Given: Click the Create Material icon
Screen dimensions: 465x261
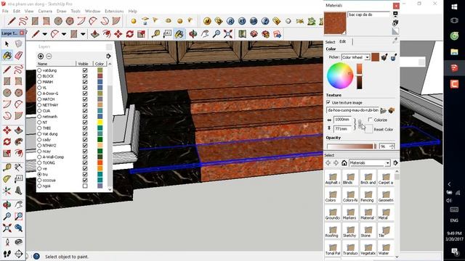Looking at the screenshot, I should pos(395,22).
